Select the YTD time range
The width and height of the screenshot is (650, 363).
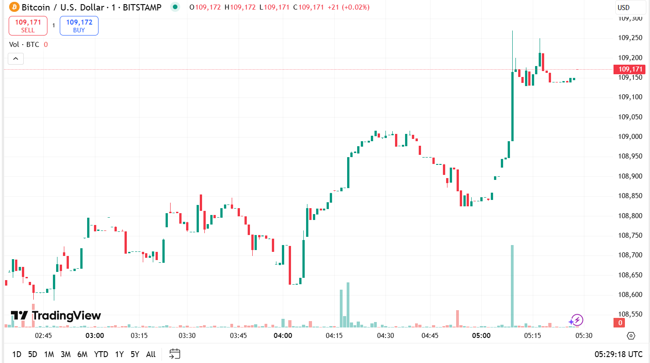pyautogui.click(x=101, y=354)
